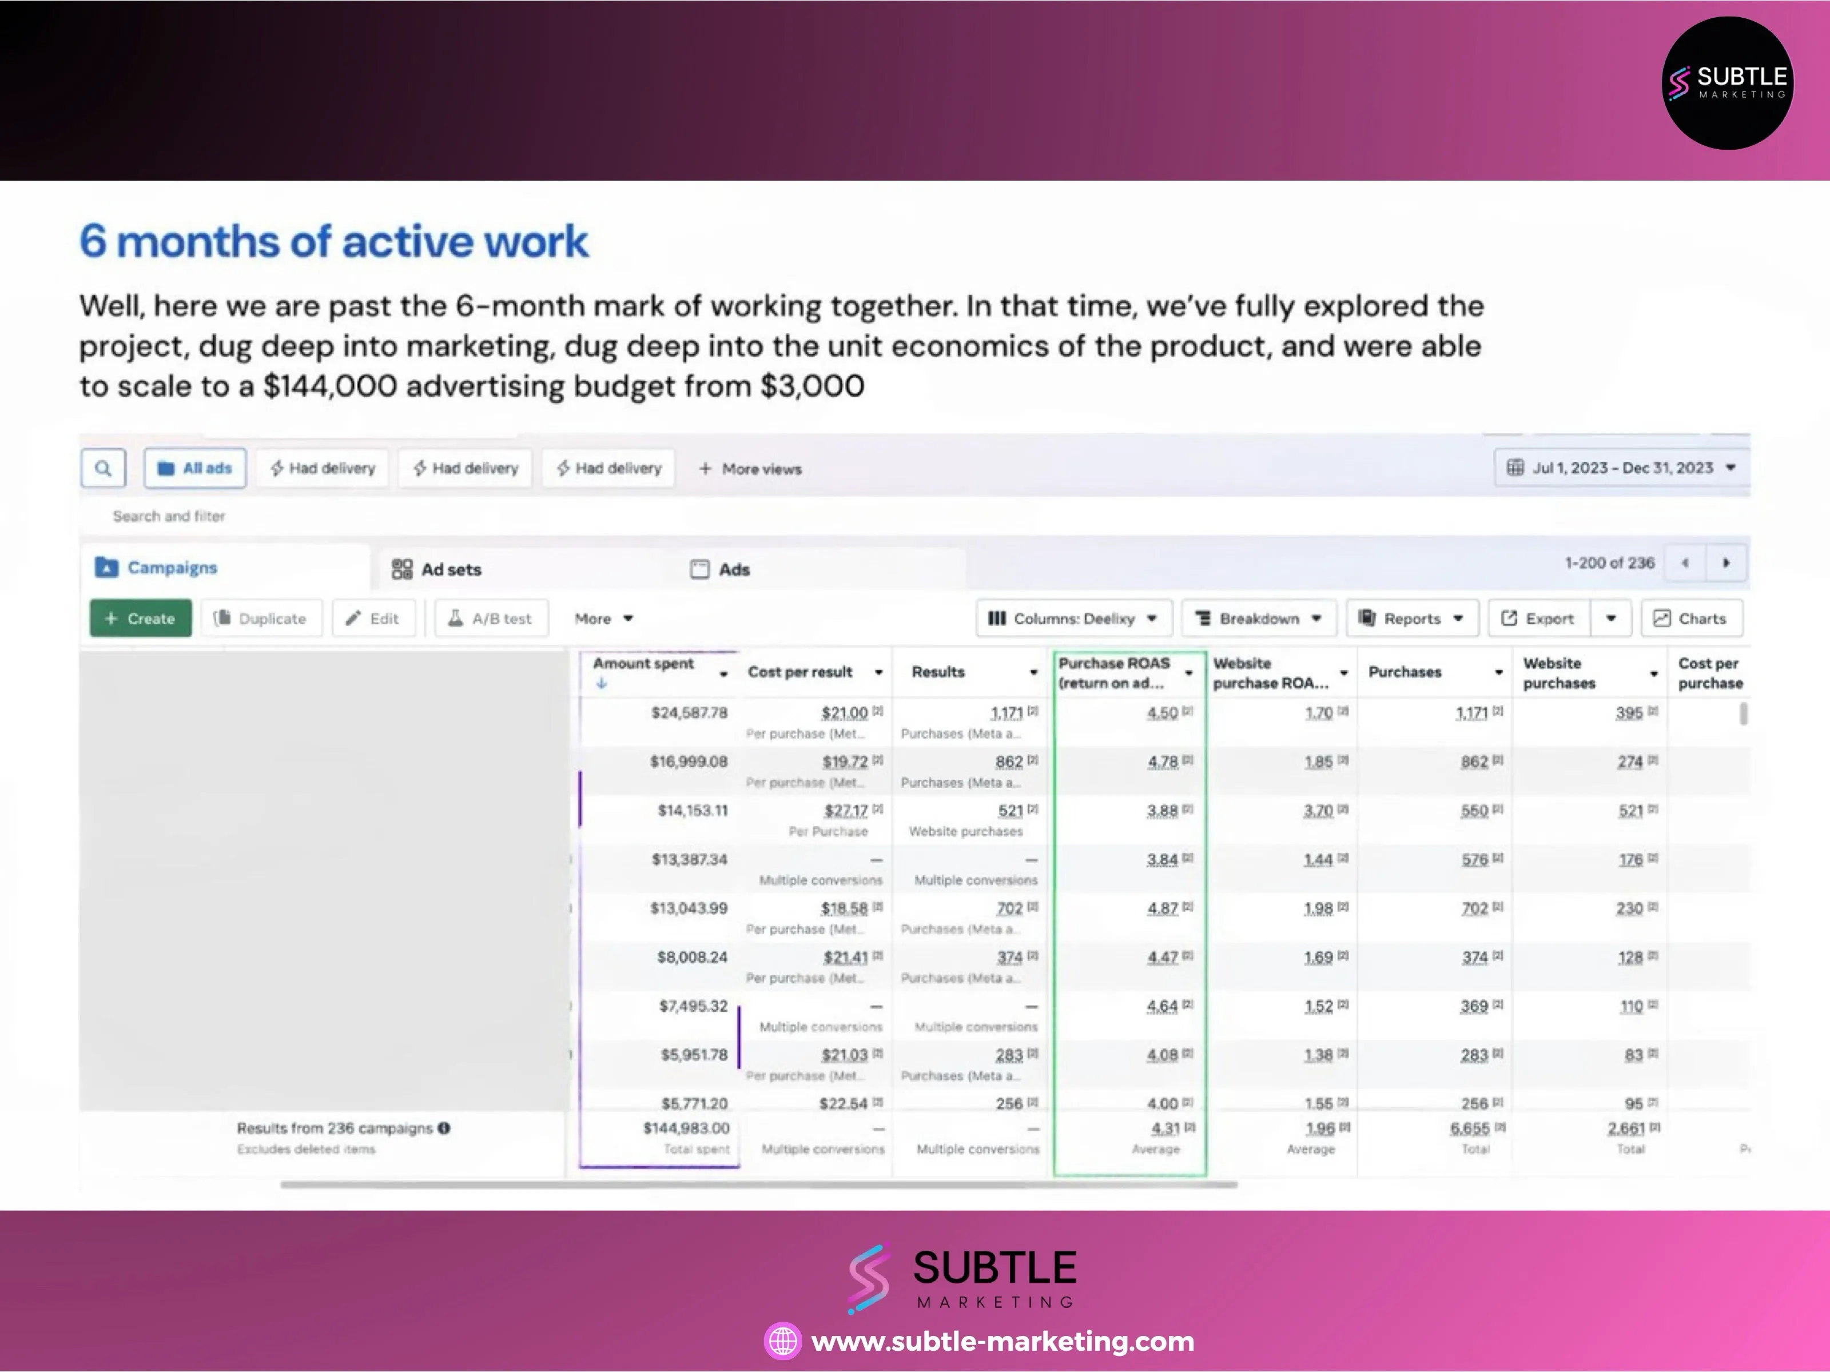The width and height of the screenshot is (1830, 1372).
Task: Open the Charts view
Action: (1692, 618)
